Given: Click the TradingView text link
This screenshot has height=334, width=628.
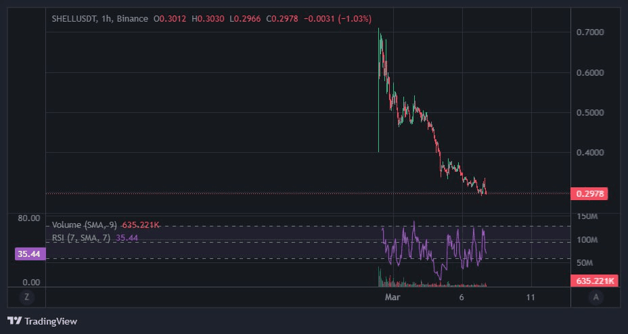Looking at the screenshot, I should (50, 320).
